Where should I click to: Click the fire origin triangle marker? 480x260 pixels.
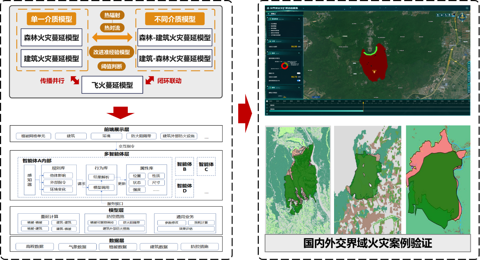click(x=374, y=72)
